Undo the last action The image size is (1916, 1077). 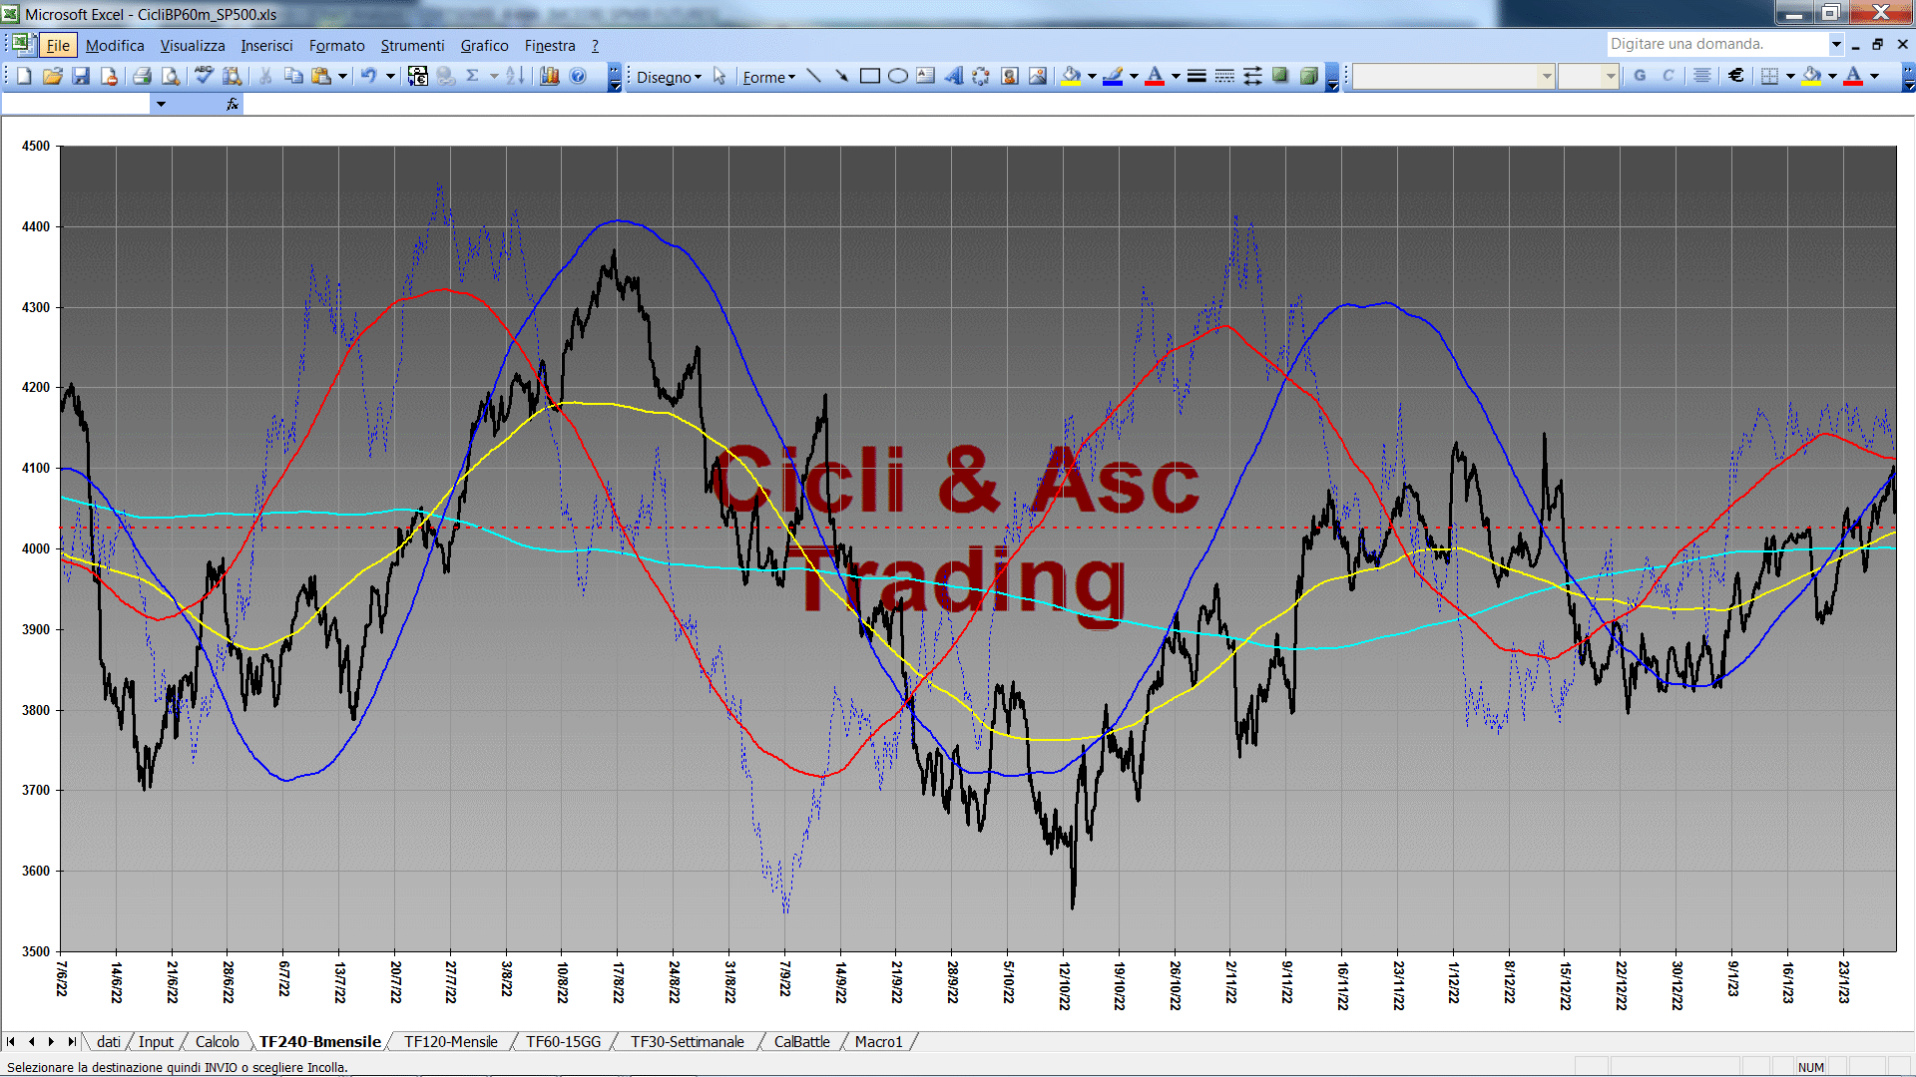coord(368,76)
